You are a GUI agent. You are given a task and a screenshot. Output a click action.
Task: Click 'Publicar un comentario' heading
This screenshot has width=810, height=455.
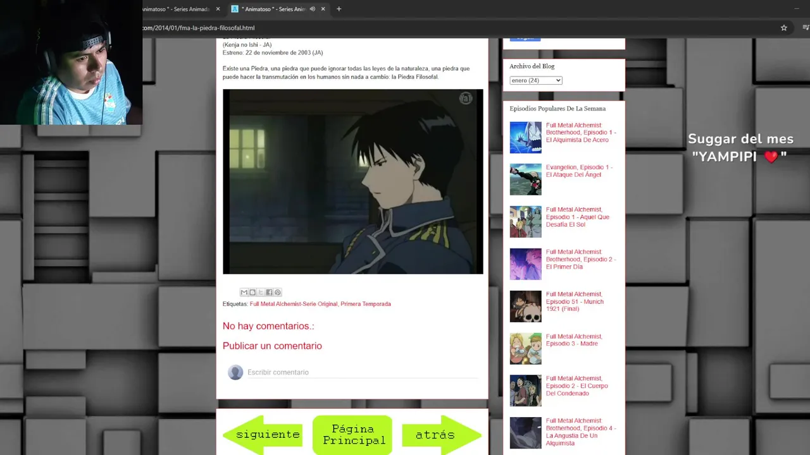click(272, 346)
